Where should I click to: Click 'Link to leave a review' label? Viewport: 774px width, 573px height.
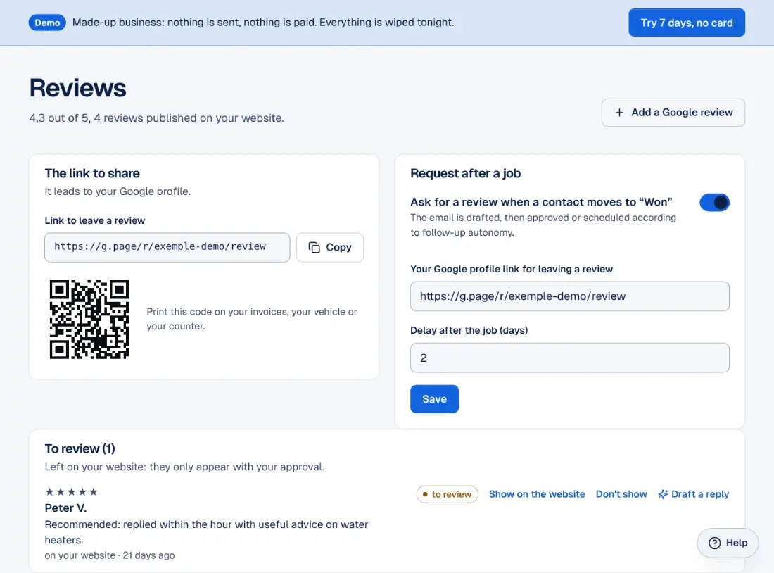point(95,220)
